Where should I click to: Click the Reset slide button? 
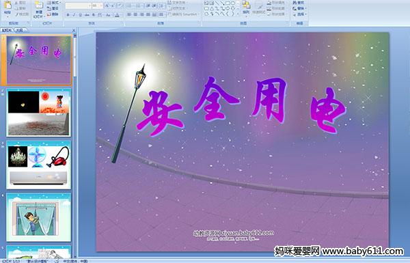click(53, 9)
